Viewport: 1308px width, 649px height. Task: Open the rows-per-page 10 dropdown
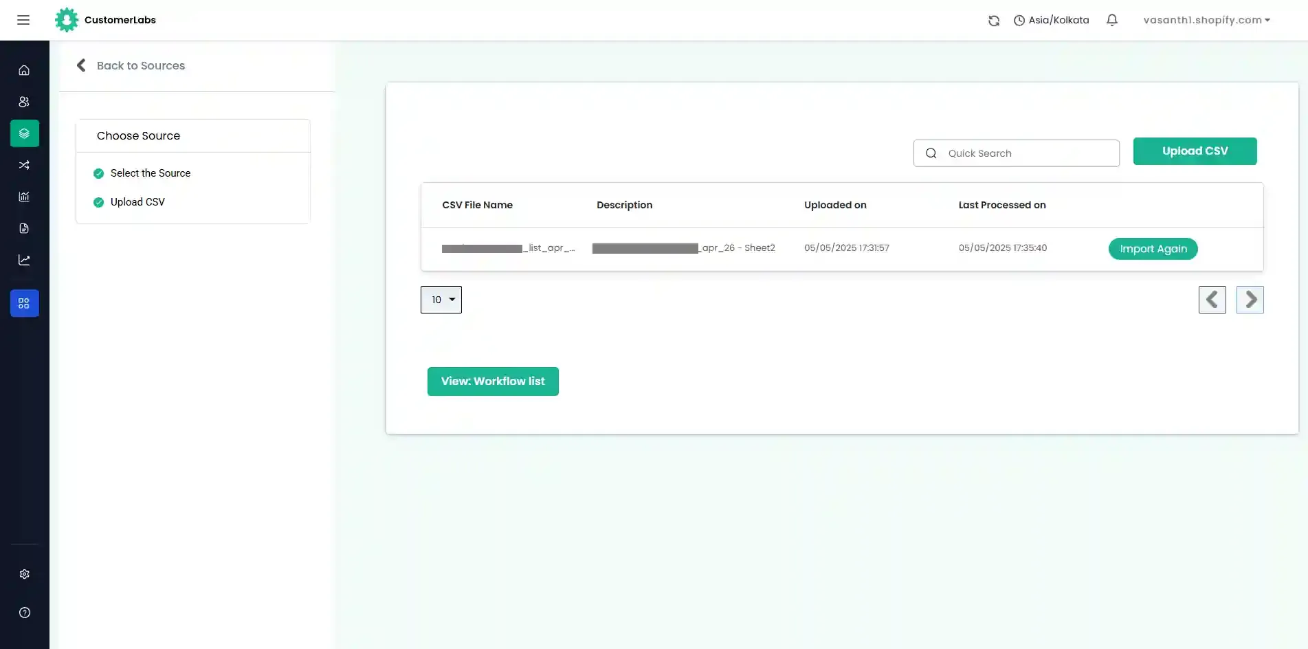(441, 300)
